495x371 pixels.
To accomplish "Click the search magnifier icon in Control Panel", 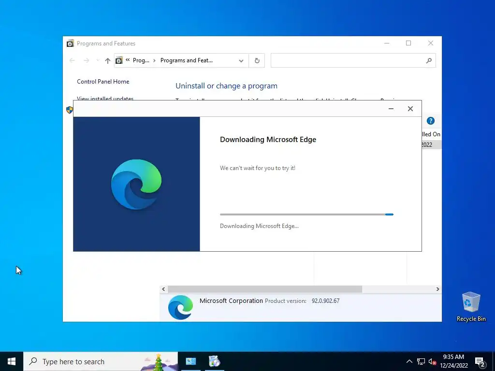I will coord(429,60).
